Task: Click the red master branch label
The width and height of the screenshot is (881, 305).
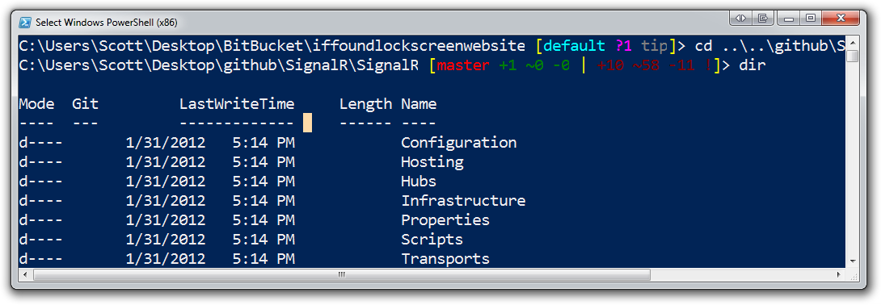Action: pyautogui.click(x=464, y=65)
